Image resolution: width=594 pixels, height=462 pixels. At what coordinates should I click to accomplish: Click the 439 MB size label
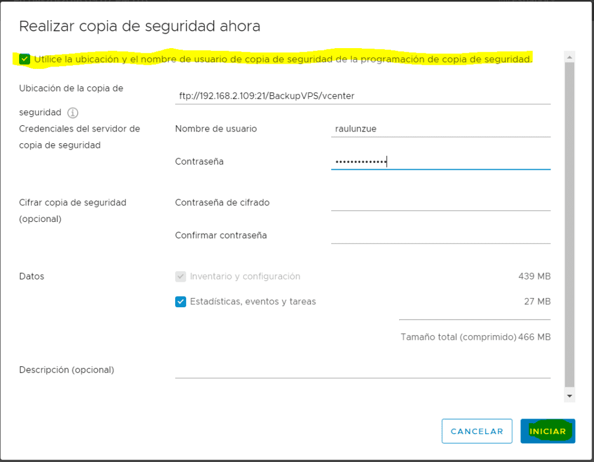[x=534, y=277]
